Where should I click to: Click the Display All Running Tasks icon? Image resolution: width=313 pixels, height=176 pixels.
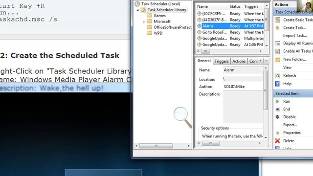tap(277, 44)
